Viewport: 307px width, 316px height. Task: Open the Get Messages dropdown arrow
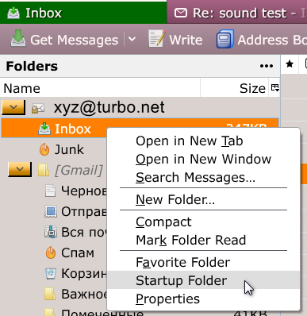coord(132,40)
